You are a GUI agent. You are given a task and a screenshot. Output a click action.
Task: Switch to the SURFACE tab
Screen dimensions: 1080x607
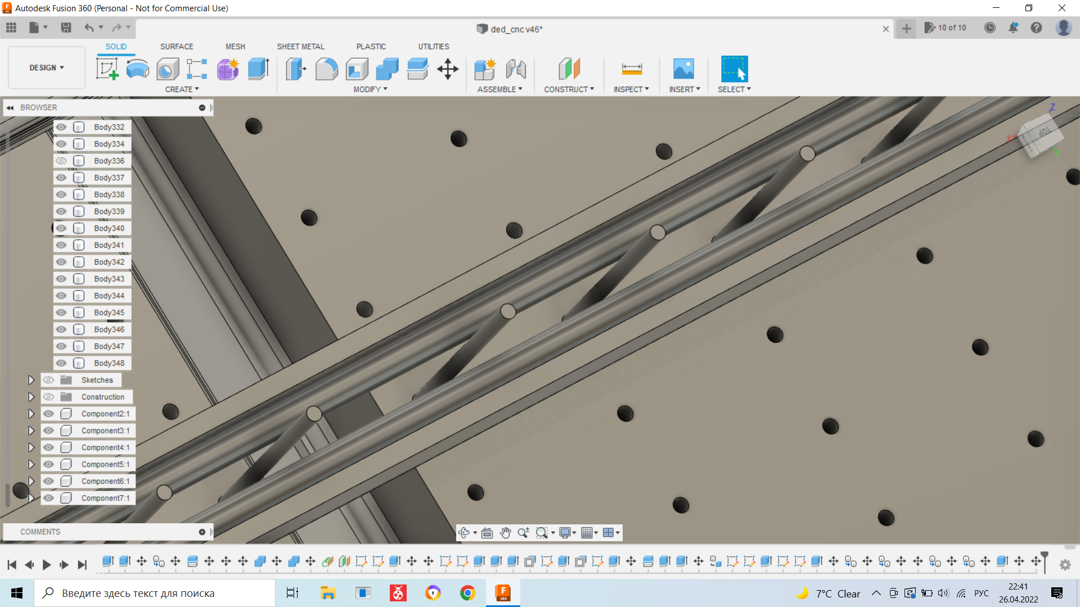click(176, 47)
